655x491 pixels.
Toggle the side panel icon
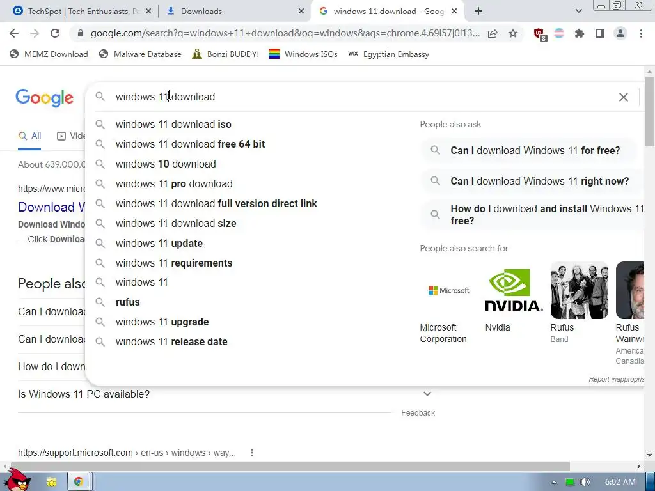[x=600, y=33]
